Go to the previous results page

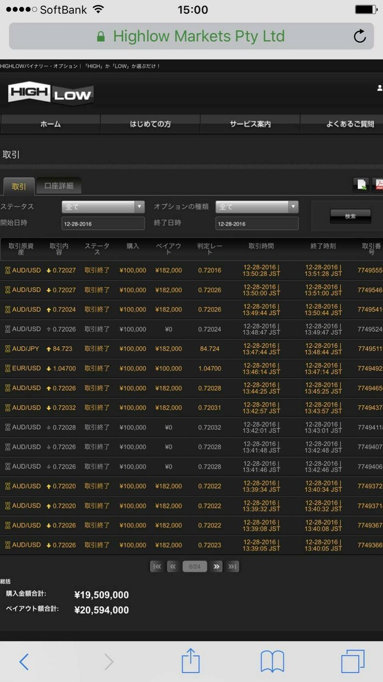point(173,566)
